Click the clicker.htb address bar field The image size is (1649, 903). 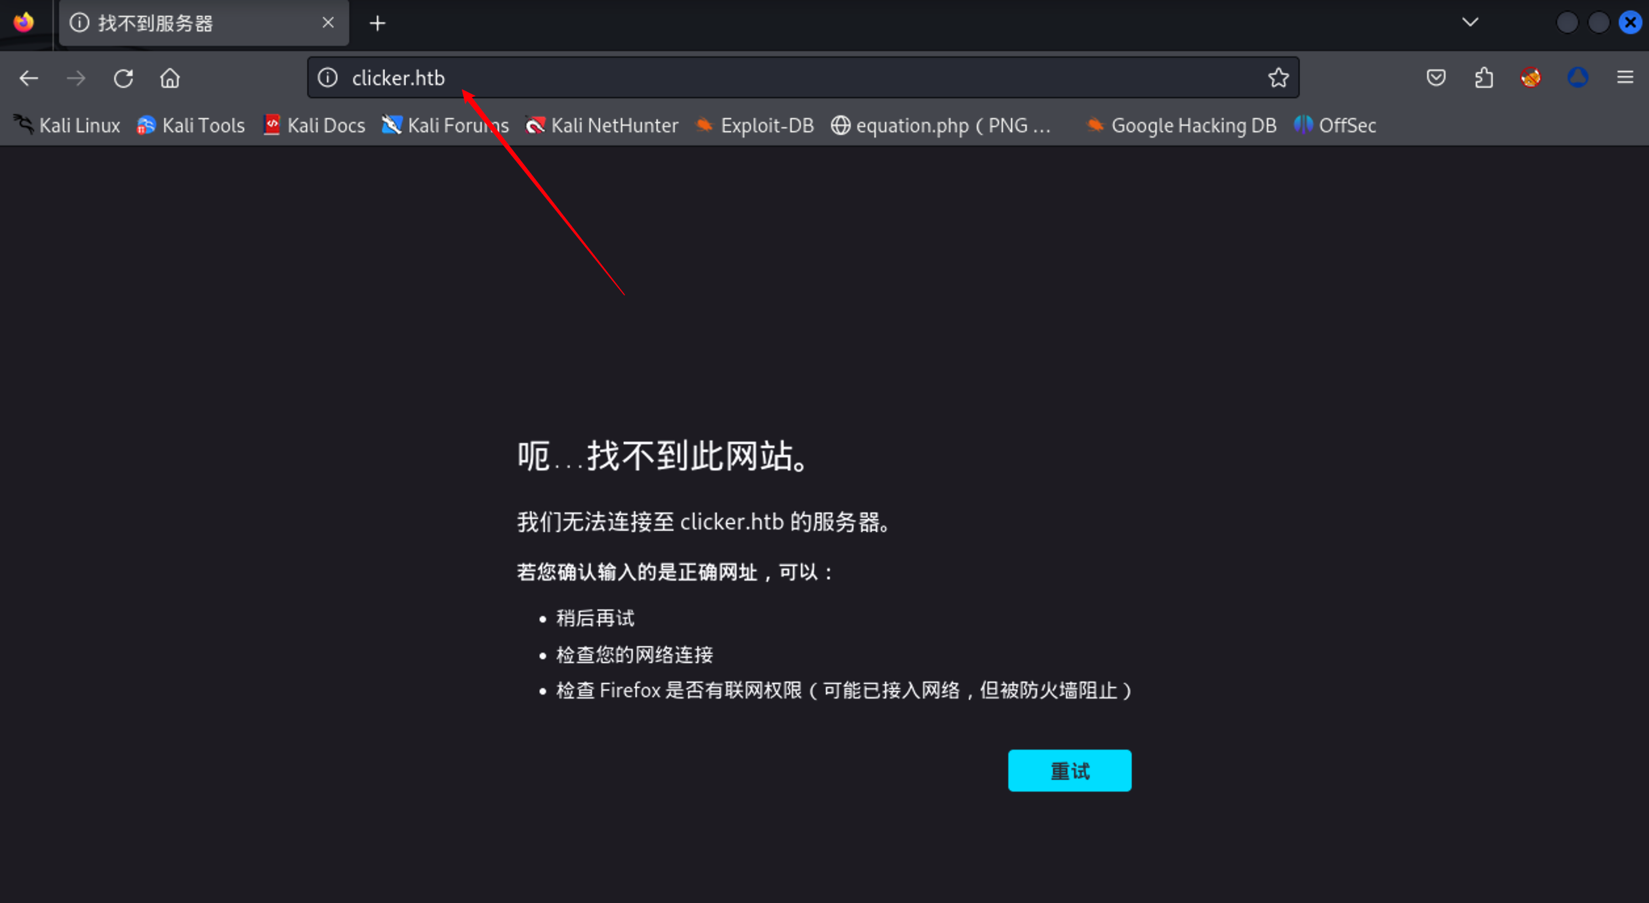pyautogui.click(x=787, y=78)
